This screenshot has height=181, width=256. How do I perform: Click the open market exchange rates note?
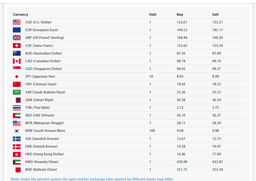(92, 179)
